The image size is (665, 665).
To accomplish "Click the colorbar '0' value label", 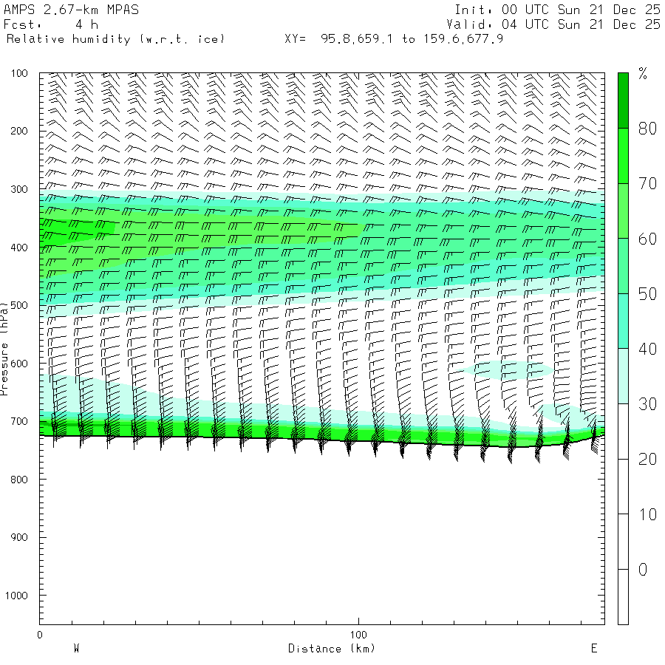I will 643,570.
